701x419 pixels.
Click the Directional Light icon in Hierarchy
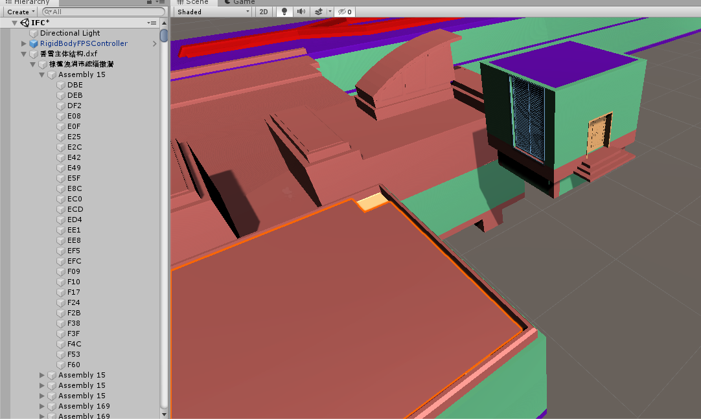click(x=34, y=33)
